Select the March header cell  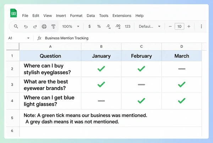coord(182,56)
